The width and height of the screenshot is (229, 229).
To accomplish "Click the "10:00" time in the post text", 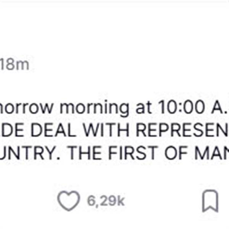I will click(x=182, y=107).
